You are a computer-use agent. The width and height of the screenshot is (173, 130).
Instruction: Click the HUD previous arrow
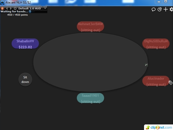pyautogui.click(x=7, y=8)
